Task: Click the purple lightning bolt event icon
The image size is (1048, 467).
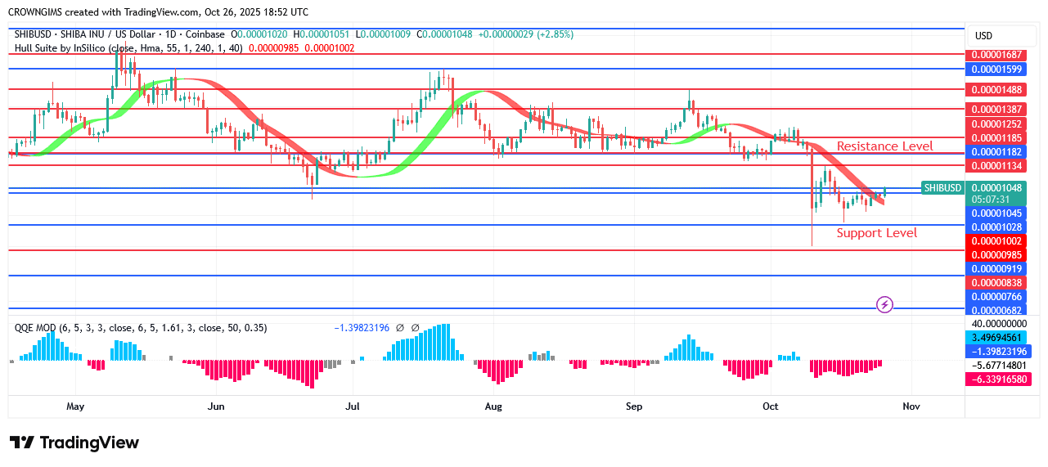Action: pos(884,305)
